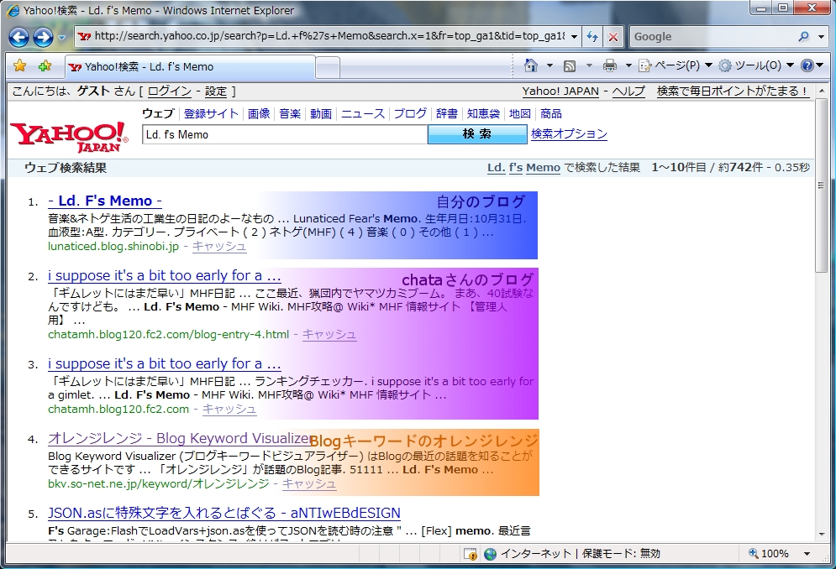Open result 3 i suppose it's a bit too early
This screenshot has width=836, height=569.
point(164,363)
